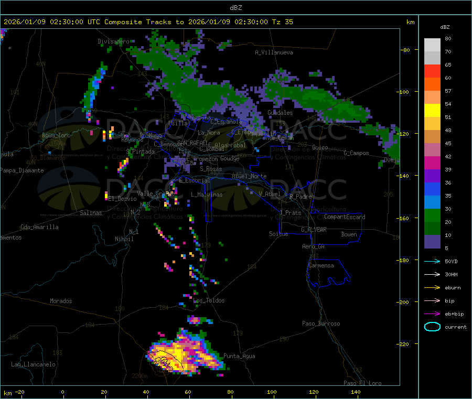Select the 51 dBZ yellow swatch
Image resolution: width=472 pixels, height=399 pixels.
432,111
